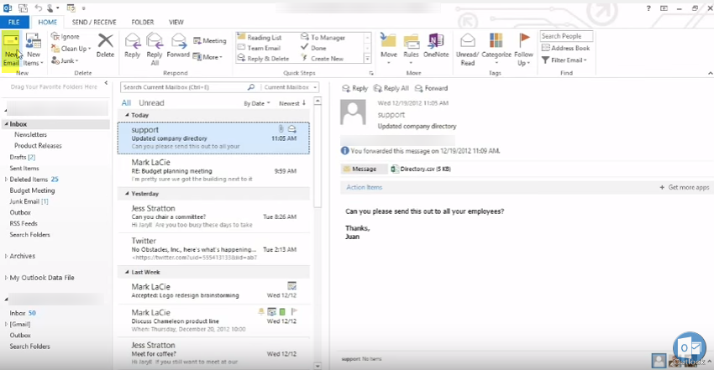The height and width of the screenshot is (370, 714).
Task: Open the Follow Up flag menu
Action: click(x=523, y=50)
